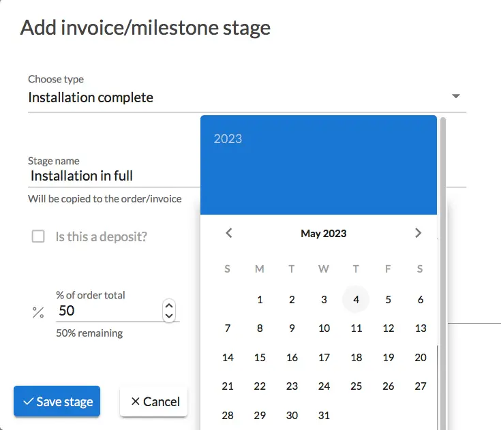Expand the Installation complete type selector
This screenshot has width=501, height=430.
click(247, 97)
